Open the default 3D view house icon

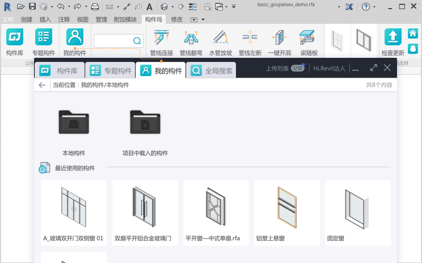164,7
